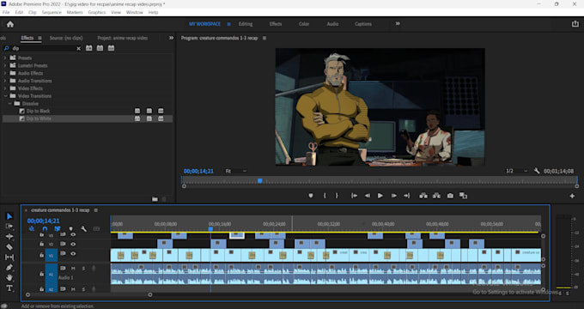Select the Selection (arrow) tool
This screenshot has height=309, width=584.
9,216
